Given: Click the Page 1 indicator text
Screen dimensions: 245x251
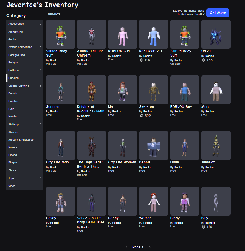Looking at the screenshot, I should point(138,247).
